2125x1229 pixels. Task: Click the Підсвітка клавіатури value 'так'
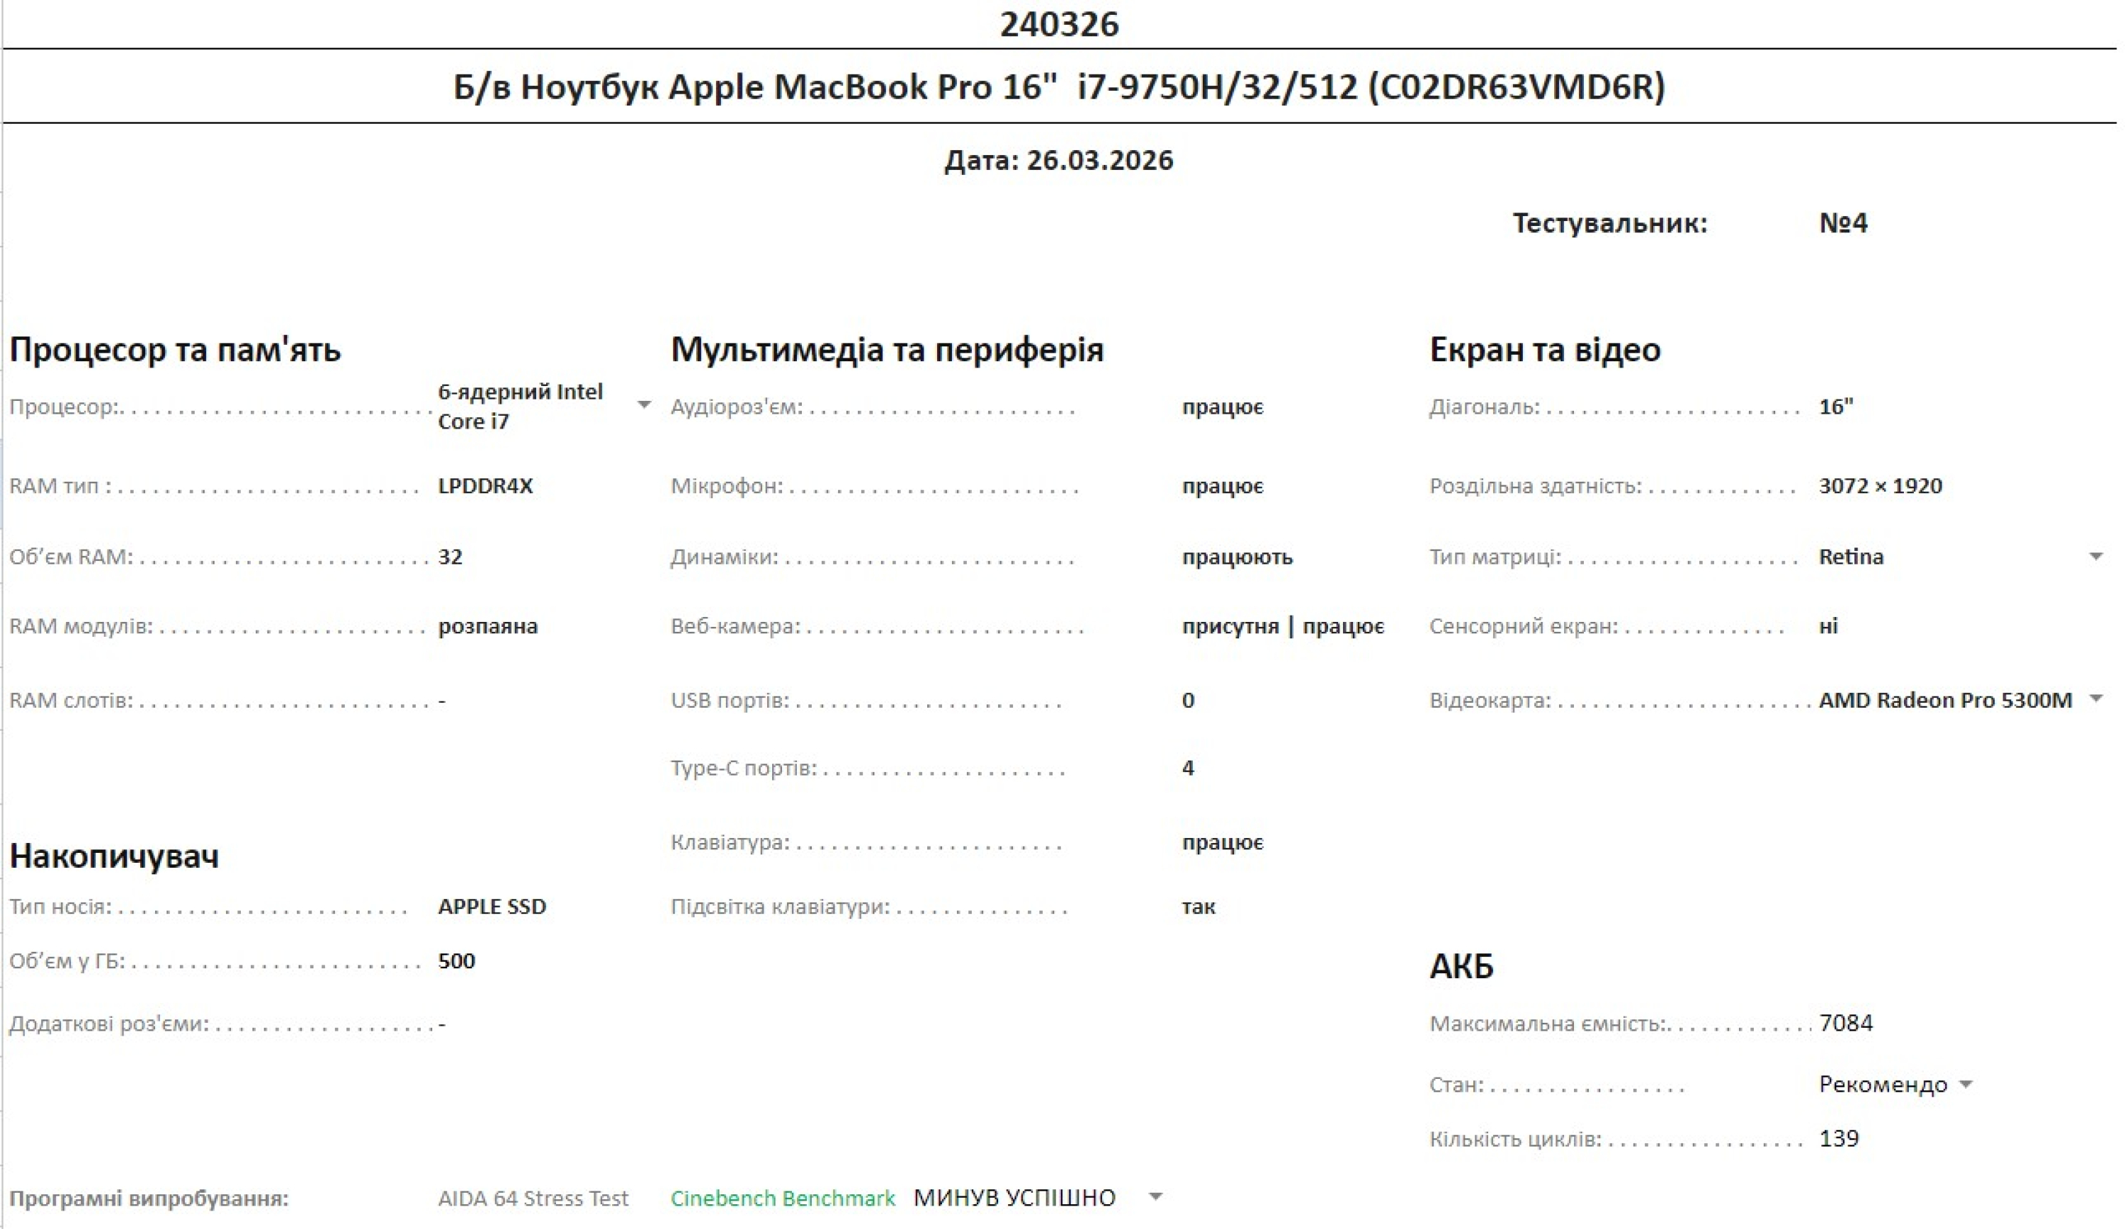coord(1199,907)
